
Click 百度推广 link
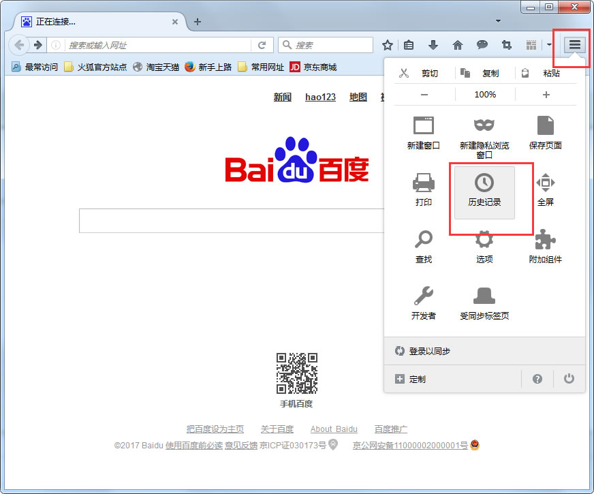391,429
